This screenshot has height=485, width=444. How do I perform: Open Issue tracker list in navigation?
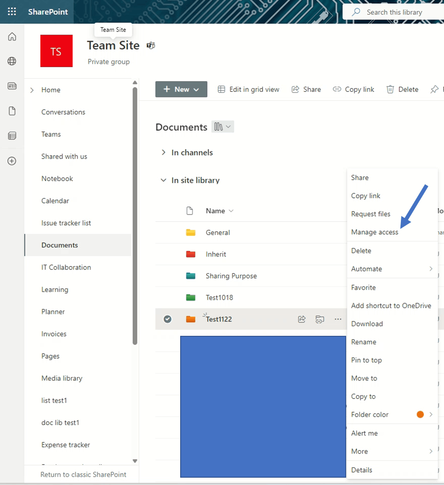pyautogui.click(x=66, y=223)
